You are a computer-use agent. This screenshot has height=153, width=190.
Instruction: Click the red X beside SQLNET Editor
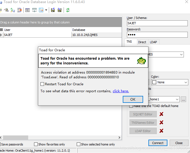pos(161,114)
